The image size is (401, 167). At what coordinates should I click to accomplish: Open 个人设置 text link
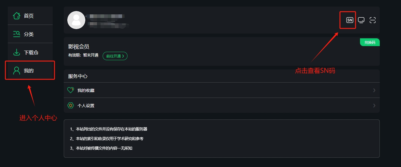[86, 106]
